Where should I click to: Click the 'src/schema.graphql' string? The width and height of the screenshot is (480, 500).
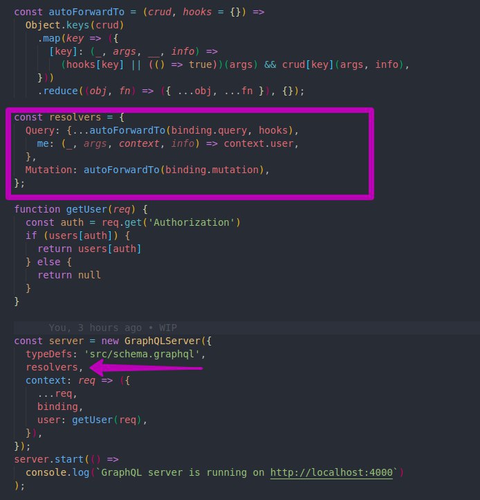click(142, 354)
